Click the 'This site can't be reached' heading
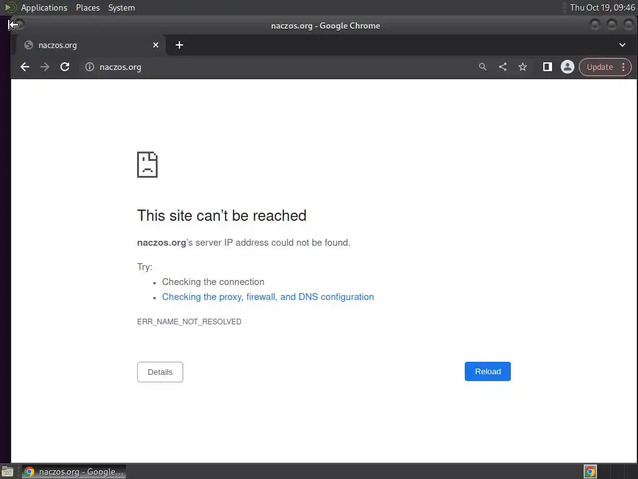The image size is (638, 479). point(222,215)
